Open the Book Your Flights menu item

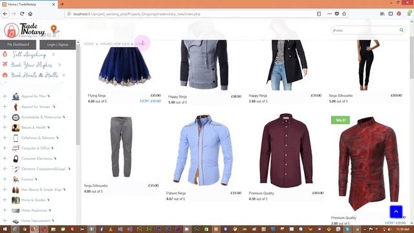pos(32,65)
